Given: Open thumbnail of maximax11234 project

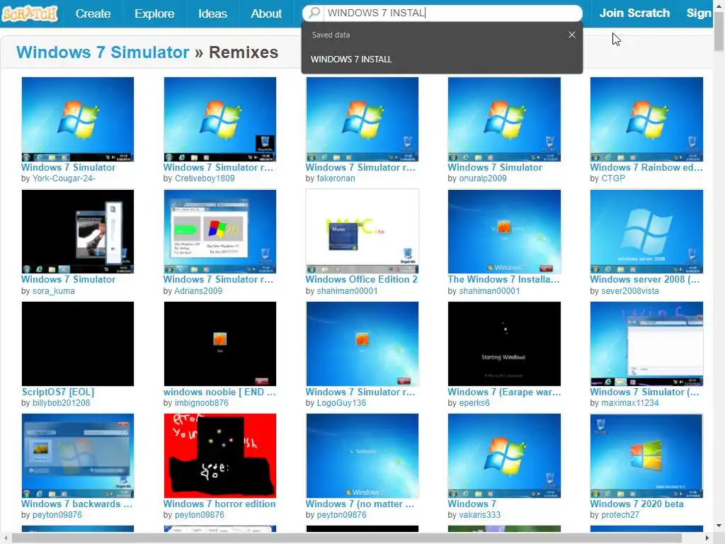Looking at the screenshot, I should (646, 344).
